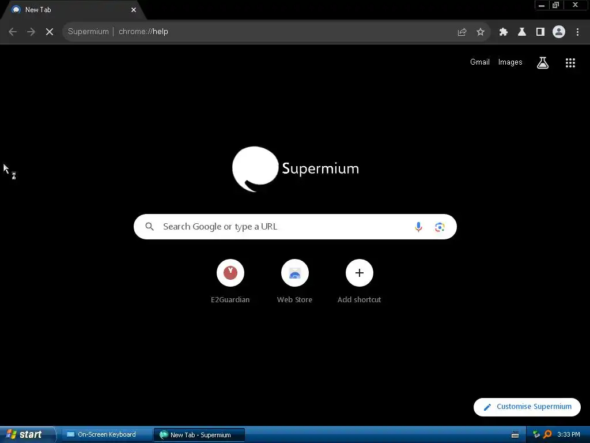The height and width of the screenshot is (443, 590).
Task: Click the Supermium logo on the page
Action: [296, 169]
